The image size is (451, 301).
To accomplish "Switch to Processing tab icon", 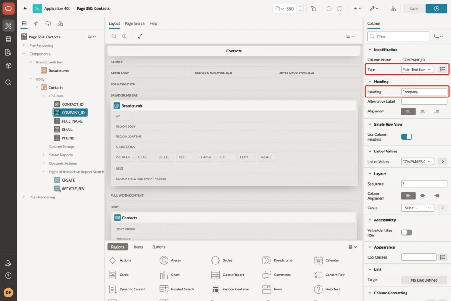I will click(48, 23).
